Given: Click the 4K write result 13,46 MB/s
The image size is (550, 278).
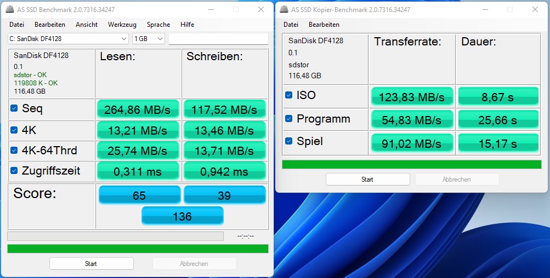Looking at the screenshot, I should point(224,131).
